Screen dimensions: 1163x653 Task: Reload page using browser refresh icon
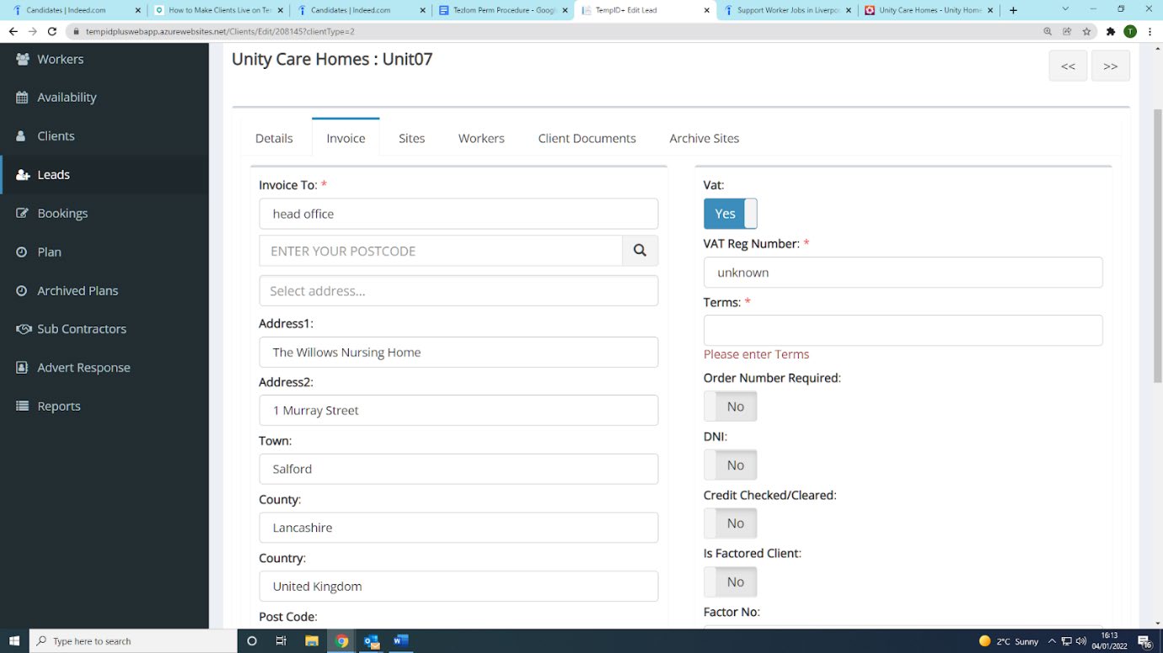pyautogui.click(x=52, y=31)
